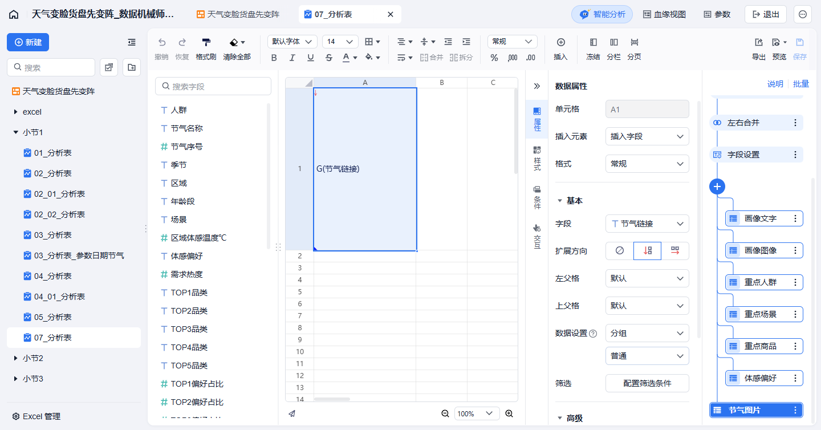
Task: Click the 智能分析 button
Action: (602, 14)
